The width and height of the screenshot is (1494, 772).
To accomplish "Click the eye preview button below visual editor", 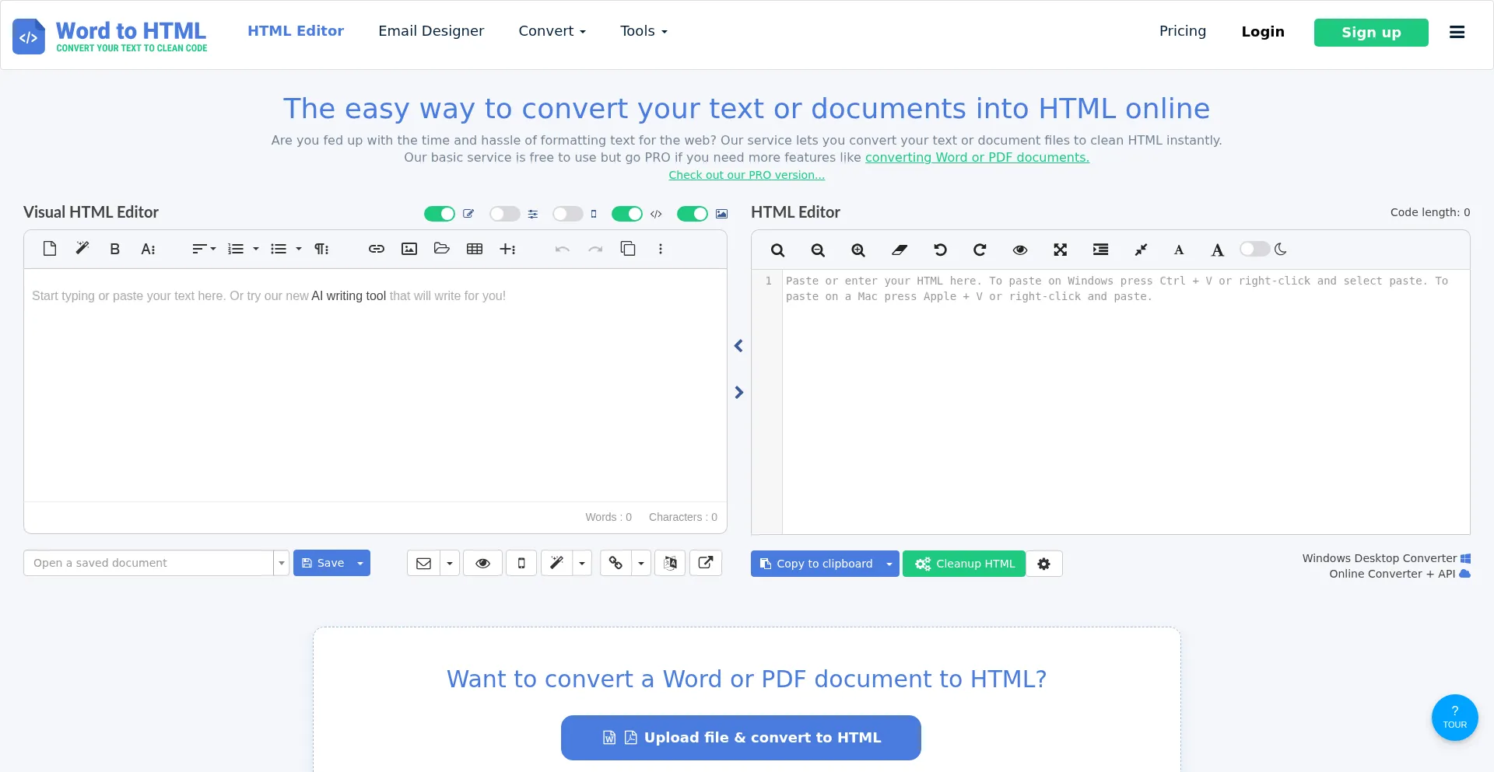I will [x=482, y=563].
